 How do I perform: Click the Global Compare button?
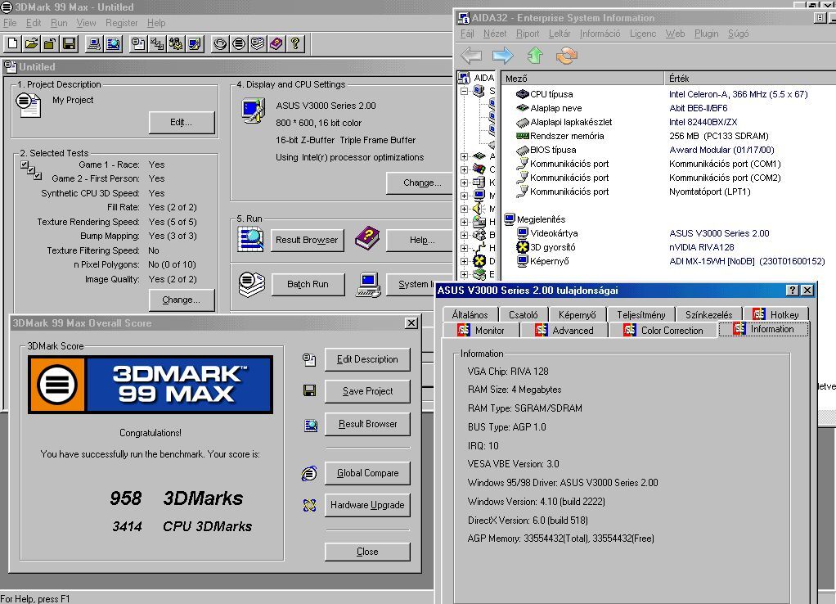click(x=367, y=473)
